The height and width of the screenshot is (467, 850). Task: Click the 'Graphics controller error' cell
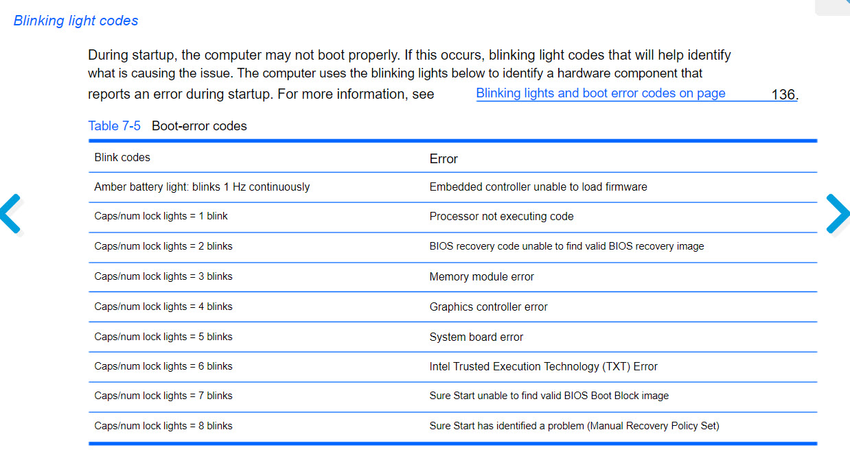(488, 307)
